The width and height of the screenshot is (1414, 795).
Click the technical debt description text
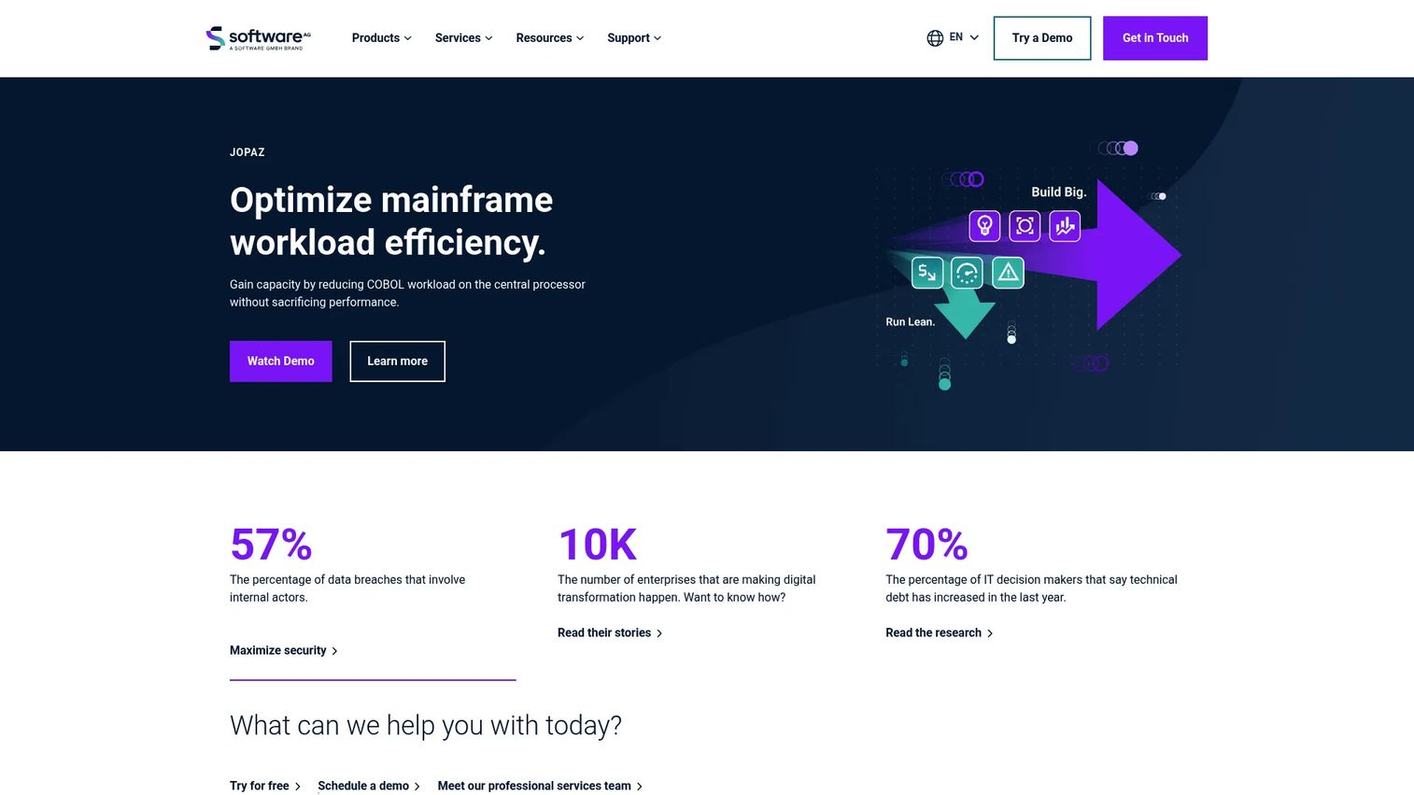(1031, 589)
